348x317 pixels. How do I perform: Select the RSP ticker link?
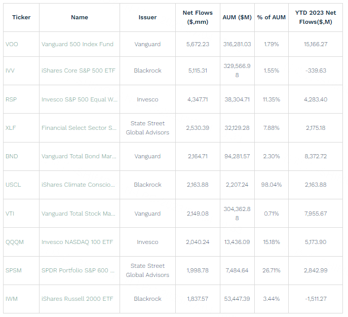click(x=11, y=99)
